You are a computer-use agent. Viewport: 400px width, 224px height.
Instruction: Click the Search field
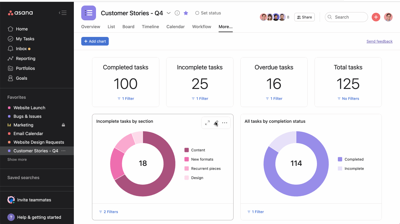tap(346, 17)
